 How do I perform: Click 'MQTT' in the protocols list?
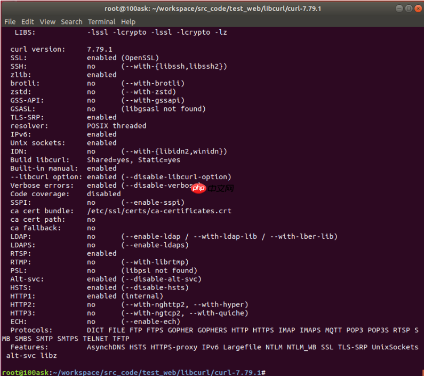point(333,330)
